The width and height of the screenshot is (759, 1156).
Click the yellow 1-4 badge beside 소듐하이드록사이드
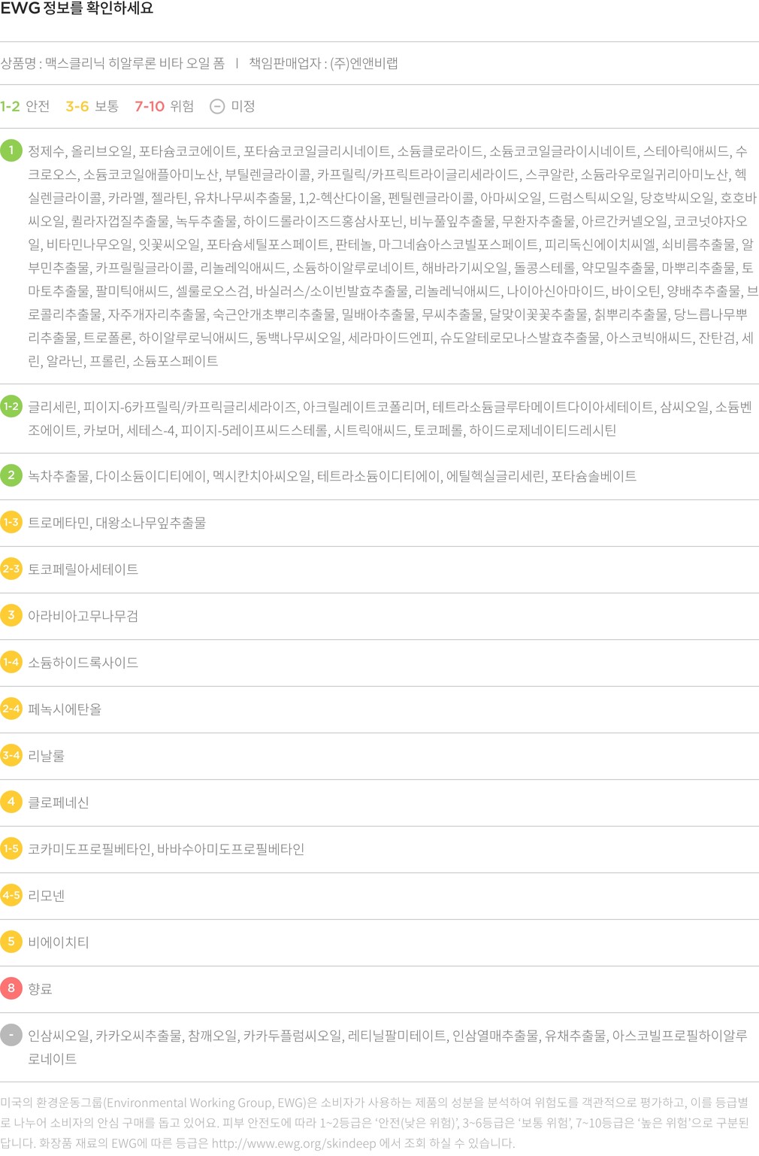coord(11,662)
